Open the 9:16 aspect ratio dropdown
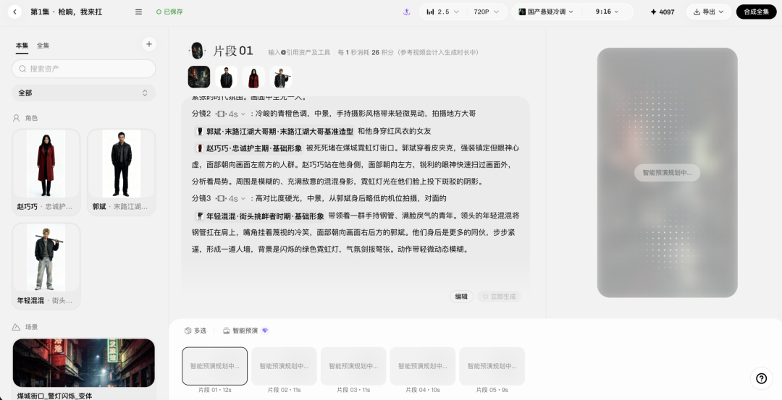Viewport: 782px width, 400px height. pos(607,12)
